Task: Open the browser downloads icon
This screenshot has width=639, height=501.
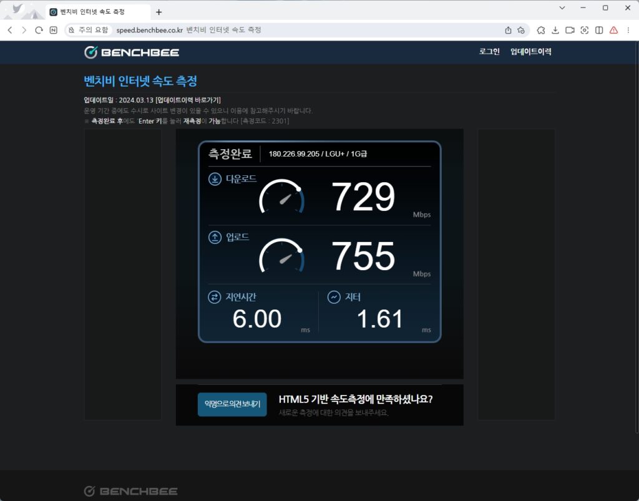Action: click(x=555, y=30)
